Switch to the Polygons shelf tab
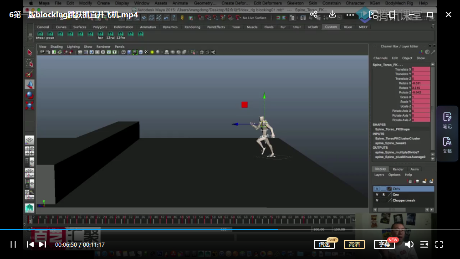 100,27
